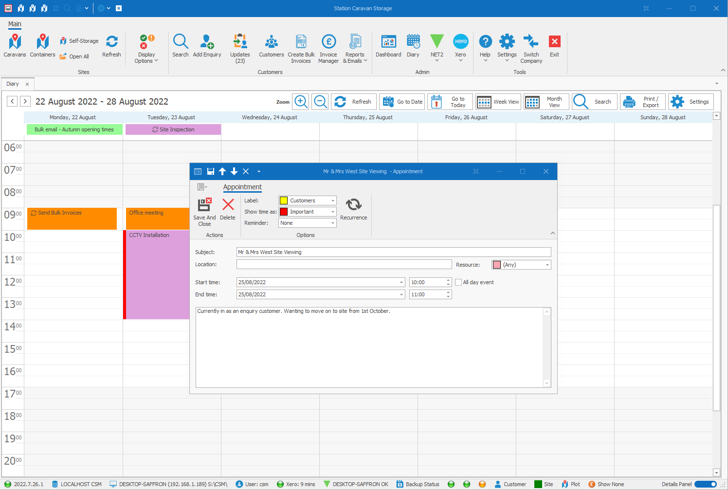Delete the appointment with red X
Viewport: 728px width, 490px height.
[x=228, y=209]
